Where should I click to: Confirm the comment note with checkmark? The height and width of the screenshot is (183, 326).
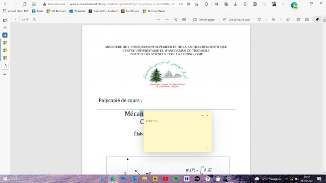click(206, 148)
